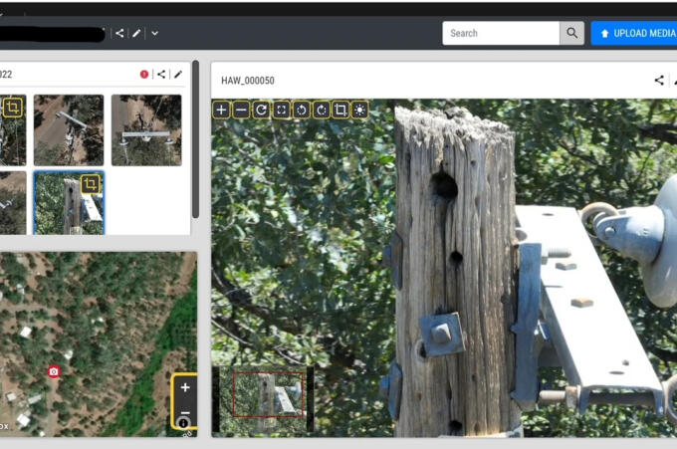Share the gallery from the thumbnail panel header

[161, 74]
